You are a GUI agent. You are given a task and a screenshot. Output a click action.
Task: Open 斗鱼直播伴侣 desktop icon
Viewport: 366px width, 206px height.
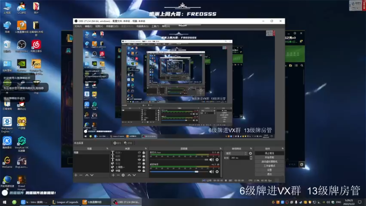(22, 27)
